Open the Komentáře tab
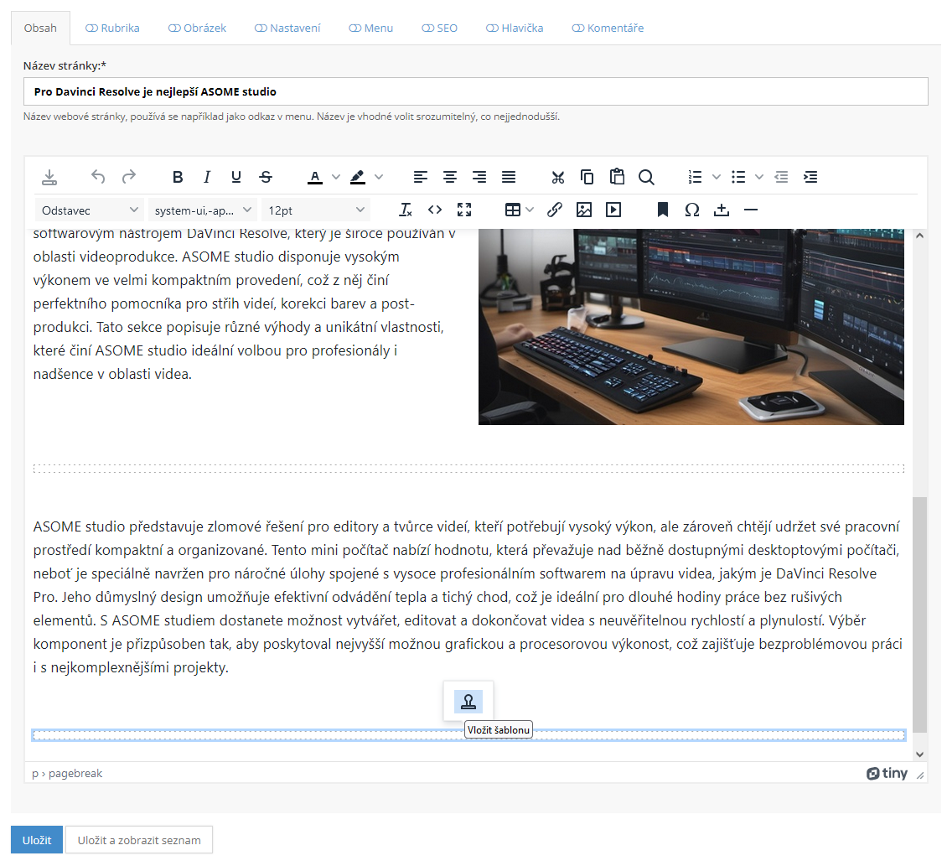 (x=608, y=28)
